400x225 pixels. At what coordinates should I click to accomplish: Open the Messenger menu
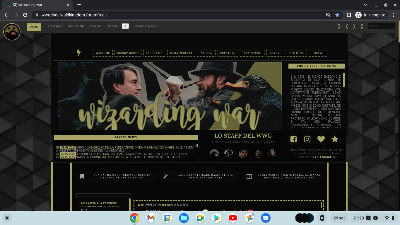click(55, 26)
